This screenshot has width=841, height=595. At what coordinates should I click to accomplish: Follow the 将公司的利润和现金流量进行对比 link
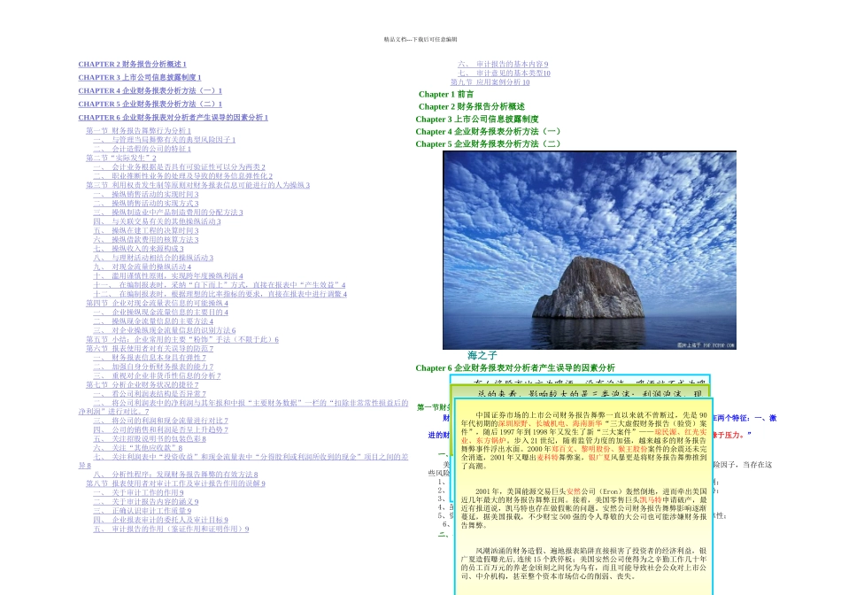point(160,421)
